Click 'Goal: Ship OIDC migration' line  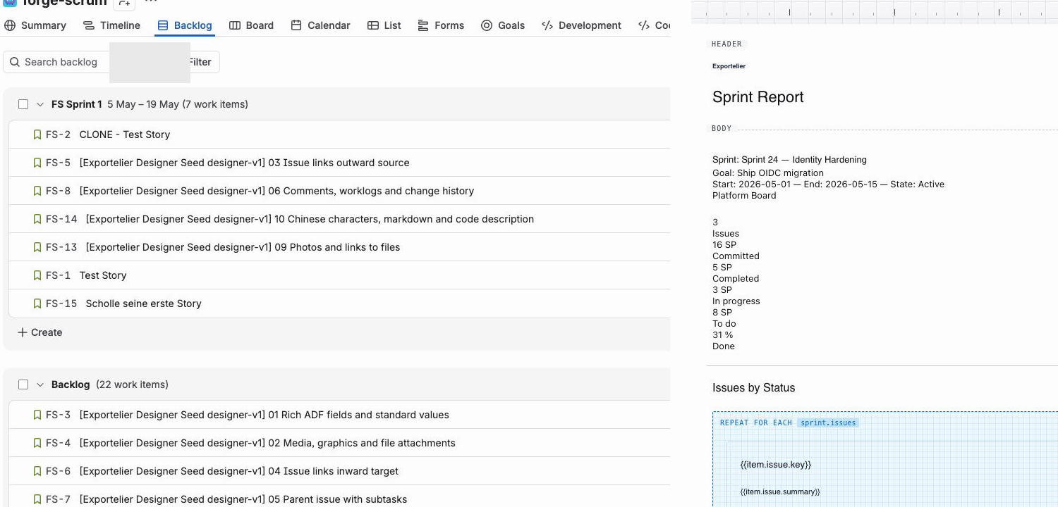768,173
